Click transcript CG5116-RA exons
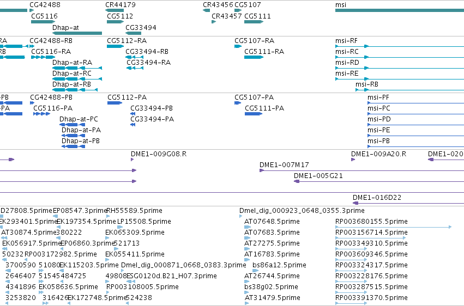The image size is (464, 306). [43, 57]
